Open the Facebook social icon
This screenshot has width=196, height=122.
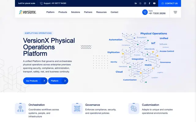click(x=149, y=3)
